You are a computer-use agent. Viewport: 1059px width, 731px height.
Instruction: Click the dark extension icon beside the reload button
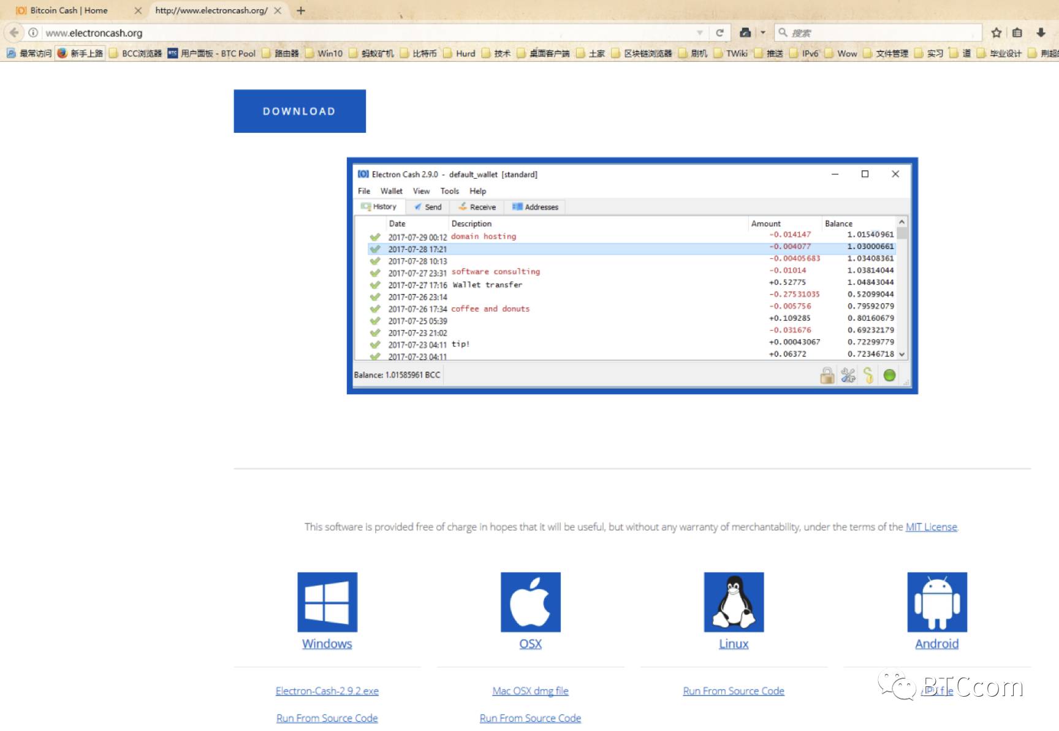(x=745, y=32)
